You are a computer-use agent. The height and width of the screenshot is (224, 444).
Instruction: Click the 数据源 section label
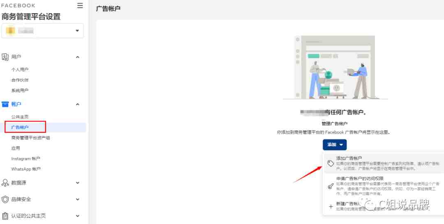[x=18, y=183]
